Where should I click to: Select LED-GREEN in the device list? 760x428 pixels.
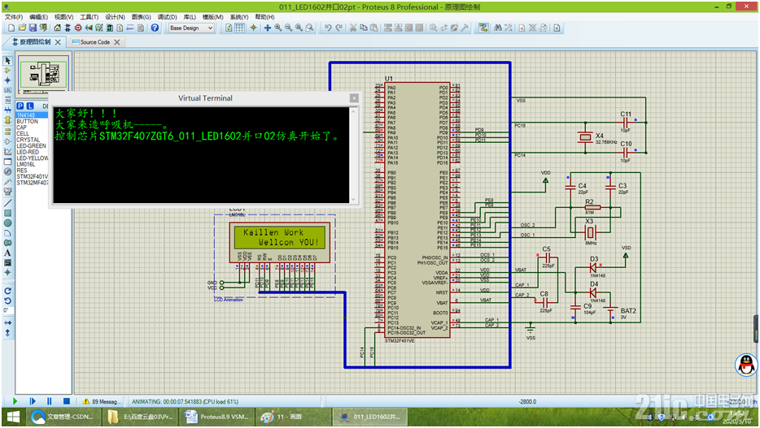click(32, 146)
